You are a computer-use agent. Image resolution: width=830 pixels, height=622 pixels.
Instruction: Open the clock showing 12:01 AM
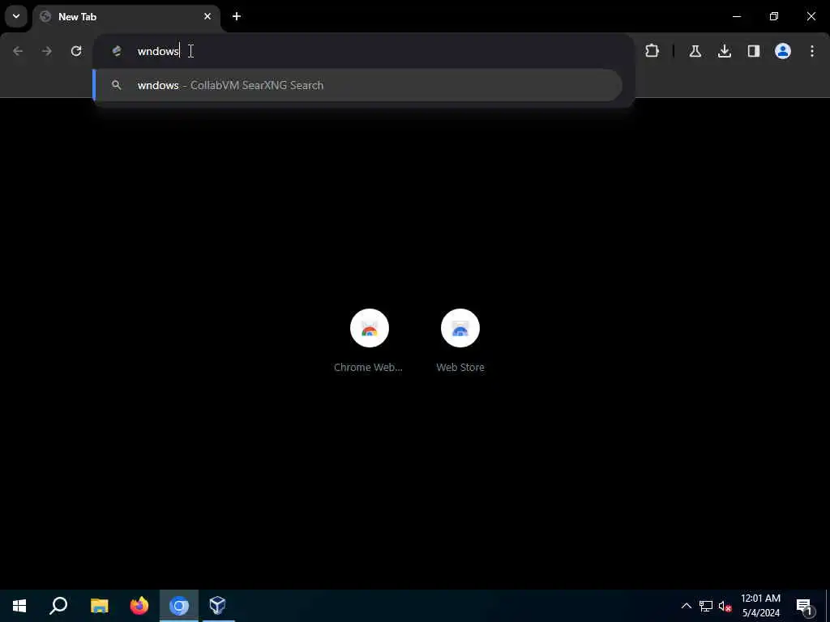coord(760,606)
